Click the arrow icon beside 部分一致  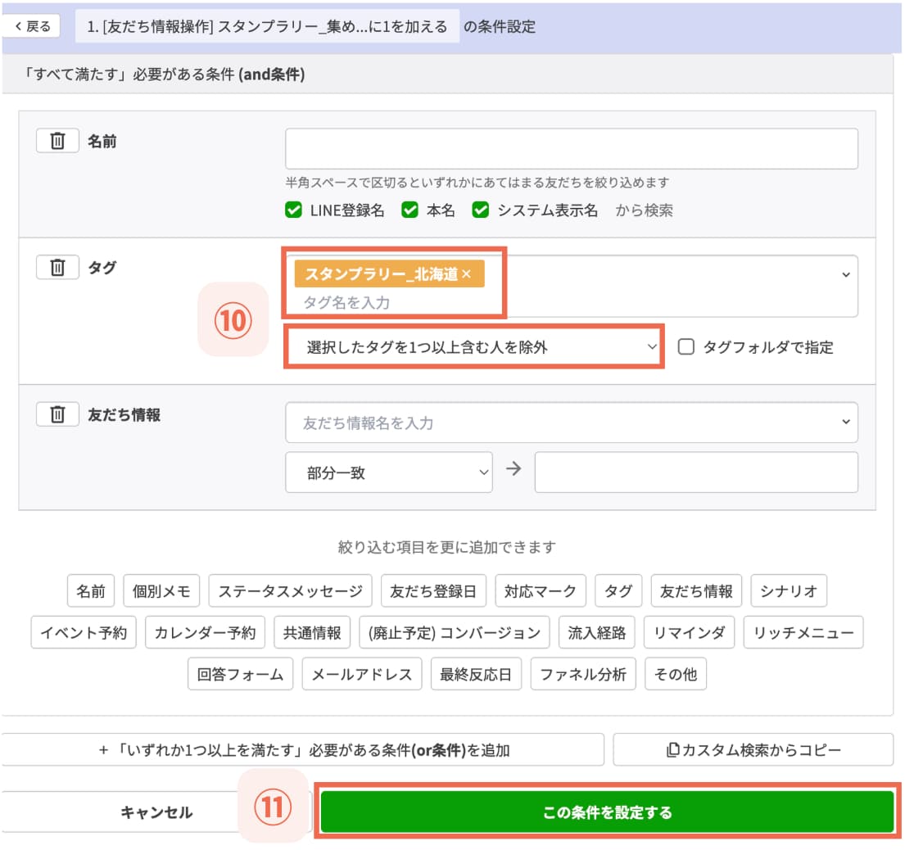coord(513,471)
